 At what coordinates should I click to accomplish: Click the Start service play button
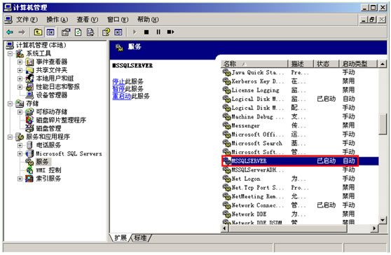[x=135, y=32]
